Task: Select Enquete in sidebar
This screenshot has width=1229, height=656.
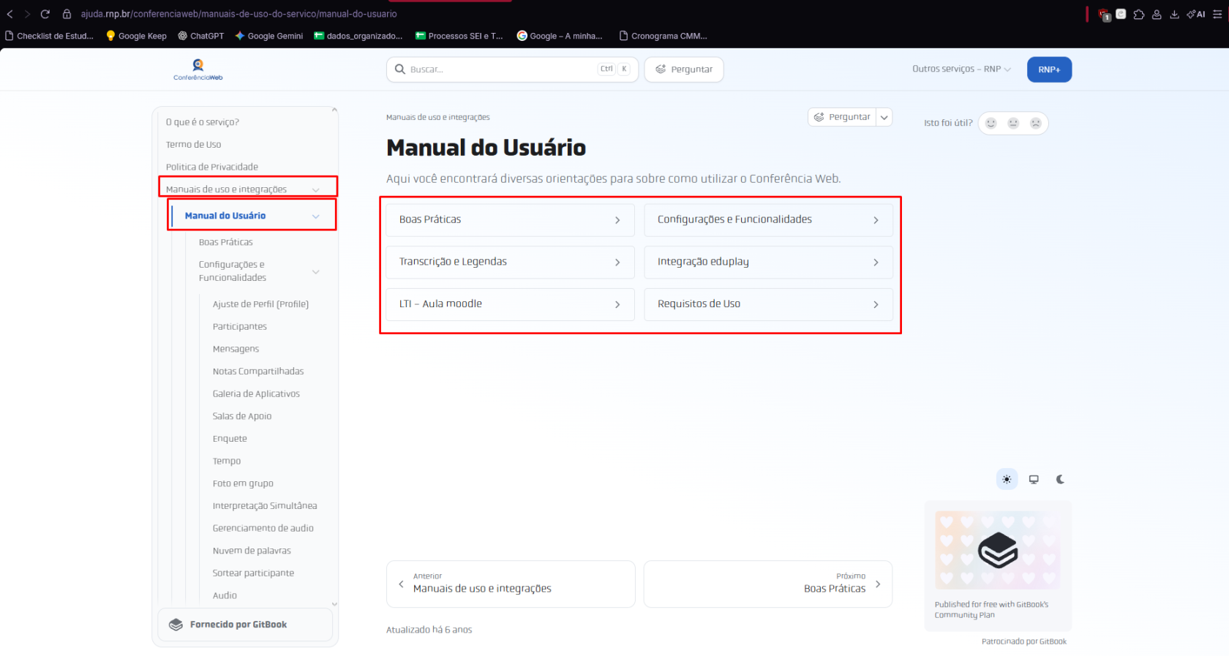Action: click(230, 439)
